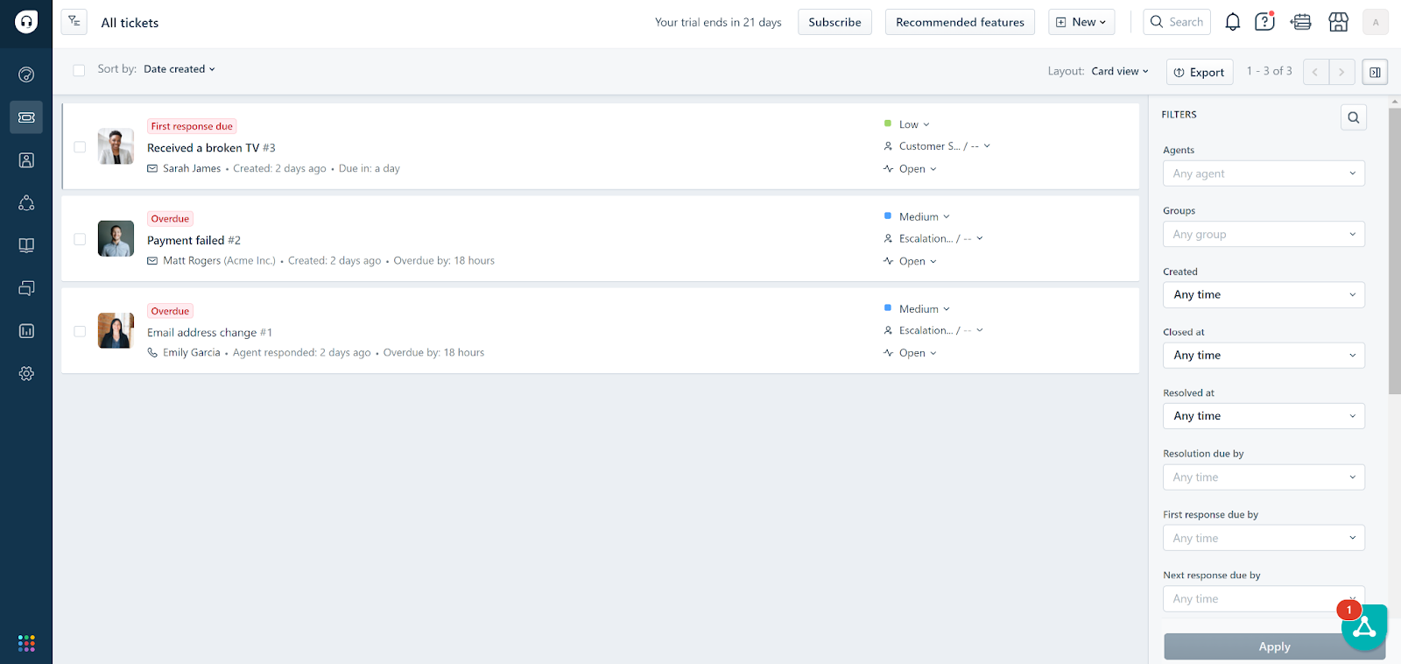
Task: Select the Payment failed ticket checkbox
Action: pos(80,239)
